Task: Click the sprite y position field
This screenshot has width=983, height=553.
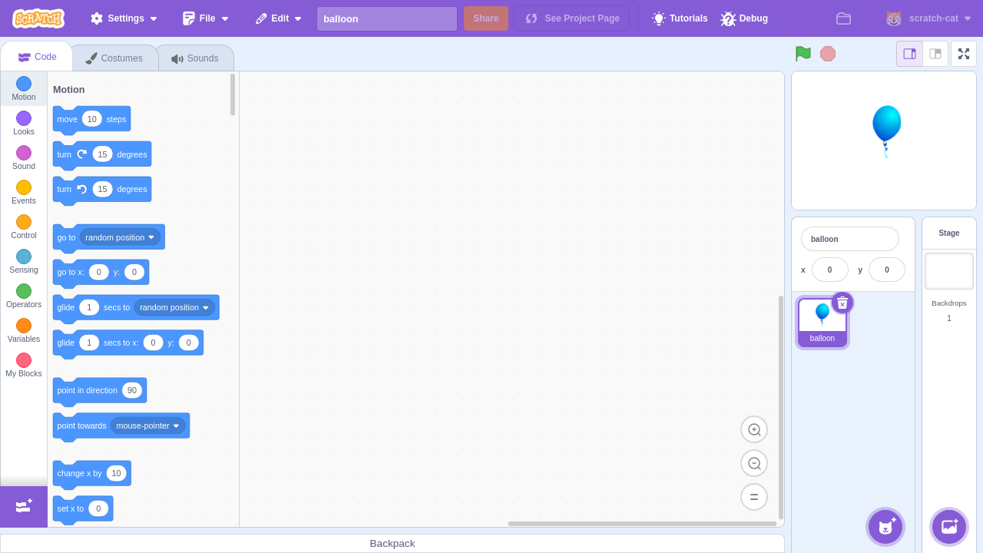Action: tap(887, 270)
